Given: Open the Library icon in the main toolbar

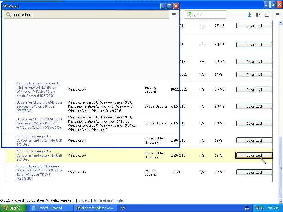Looking at the screenshot, I should tap(258, 15).
